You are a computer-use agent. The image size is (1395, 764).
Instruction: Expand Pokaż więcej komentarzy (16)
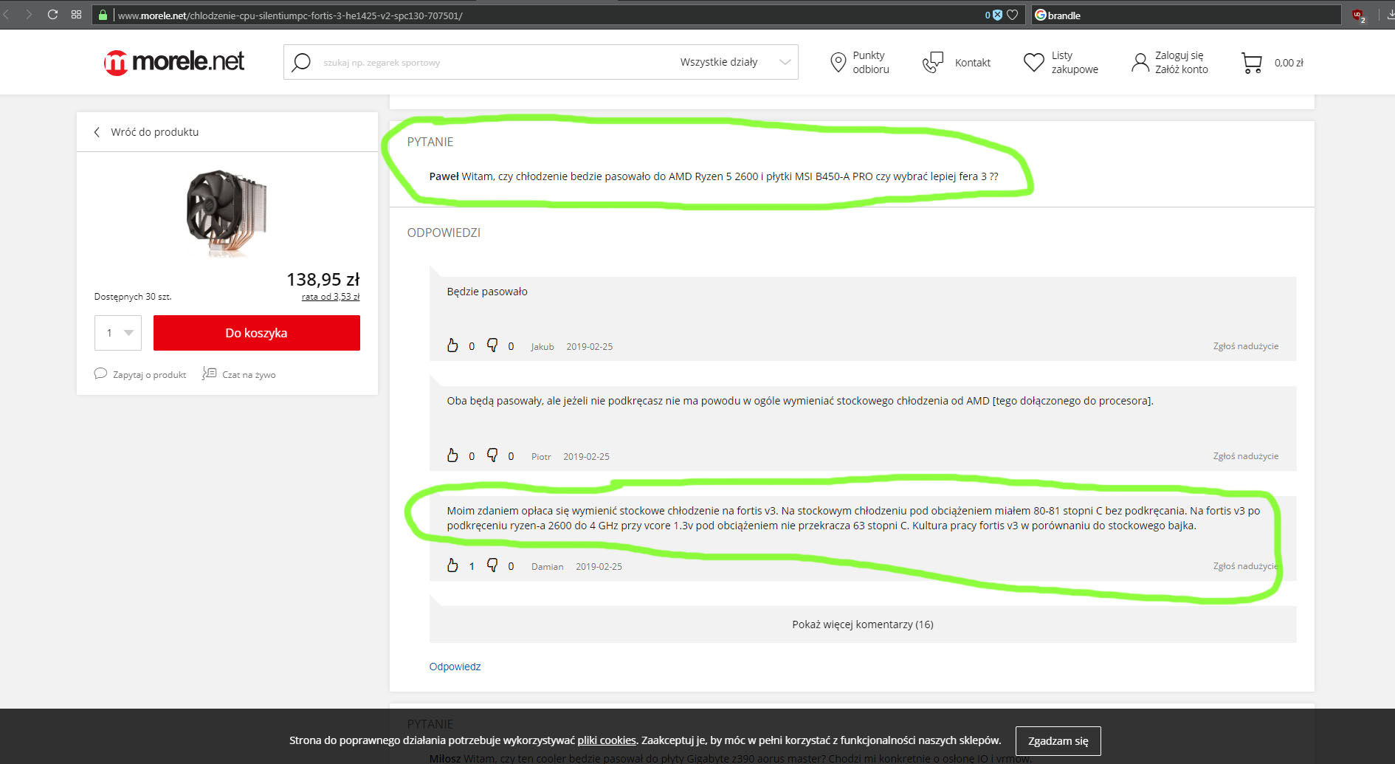coord(863,624)
